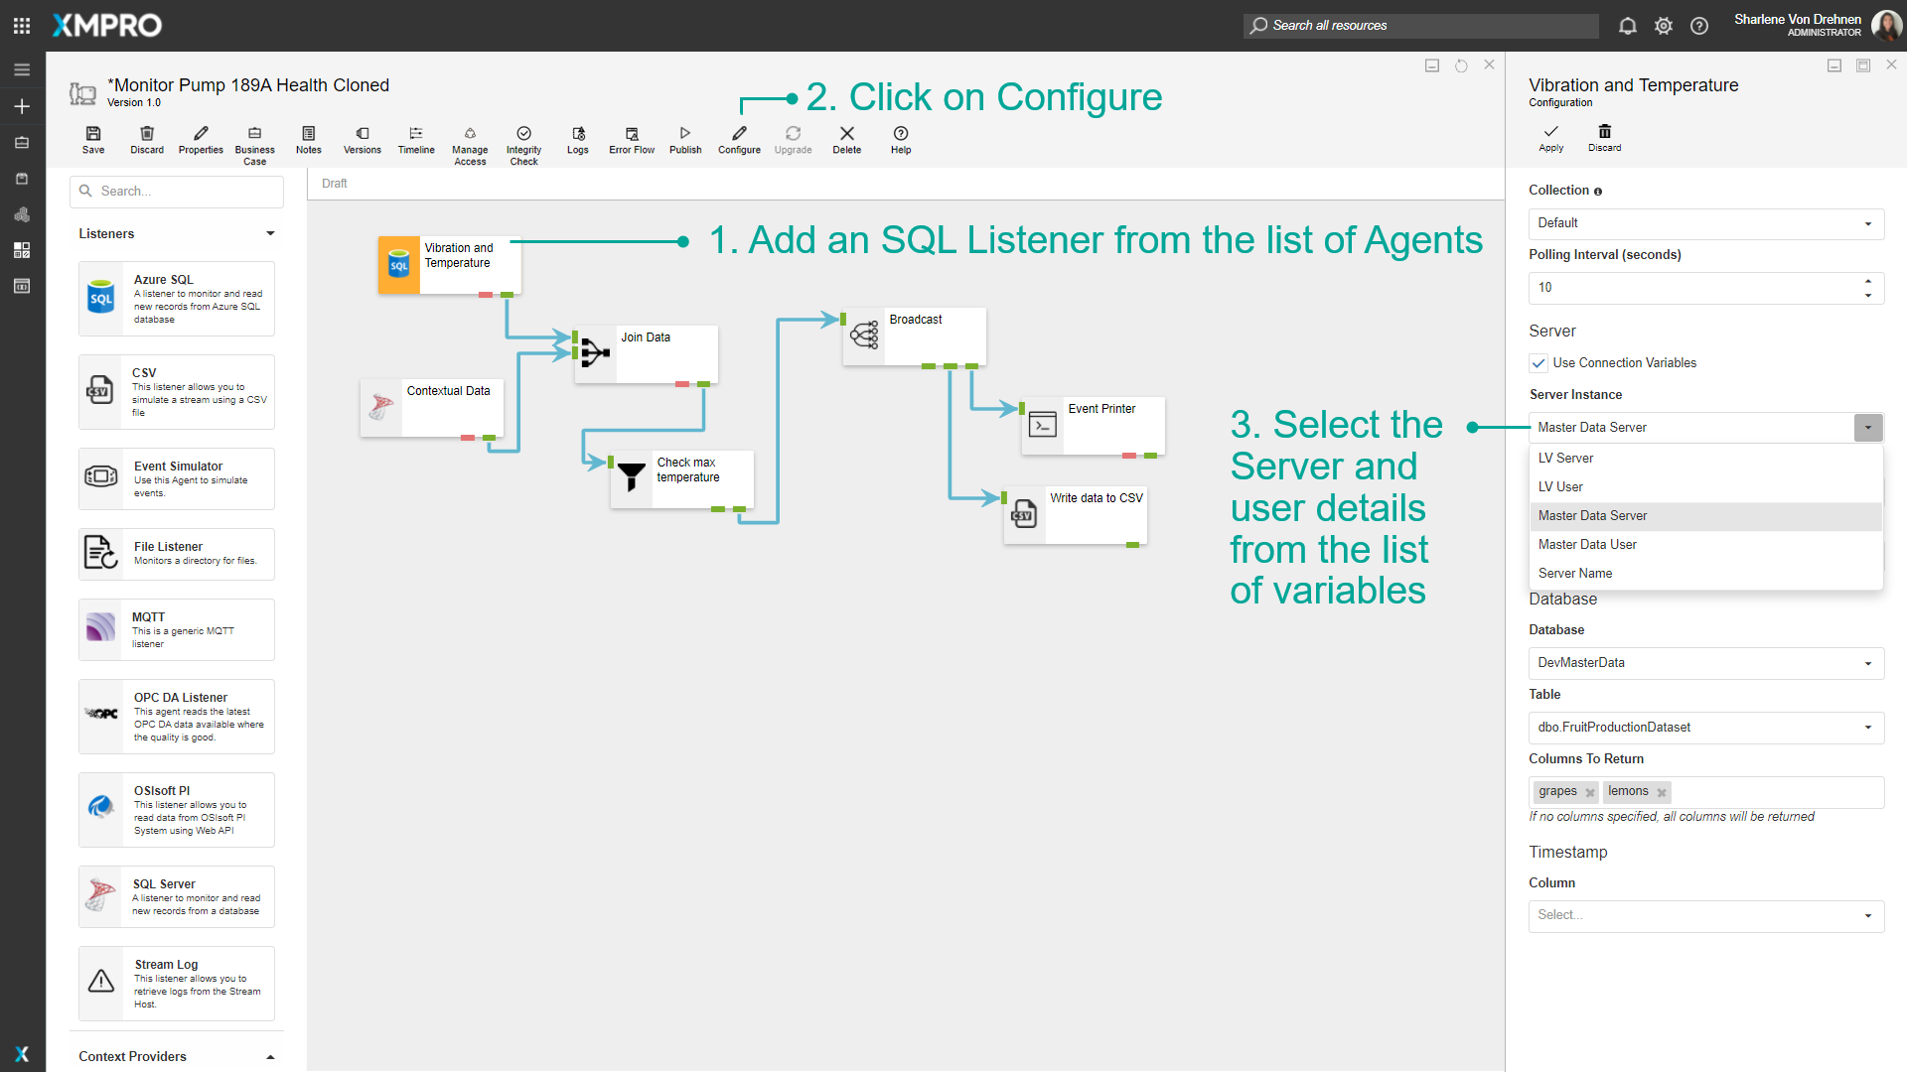This screenshot has height=1072, width=1907.
Task: Select the Write data to CSV node
Action: (1075, 515)
